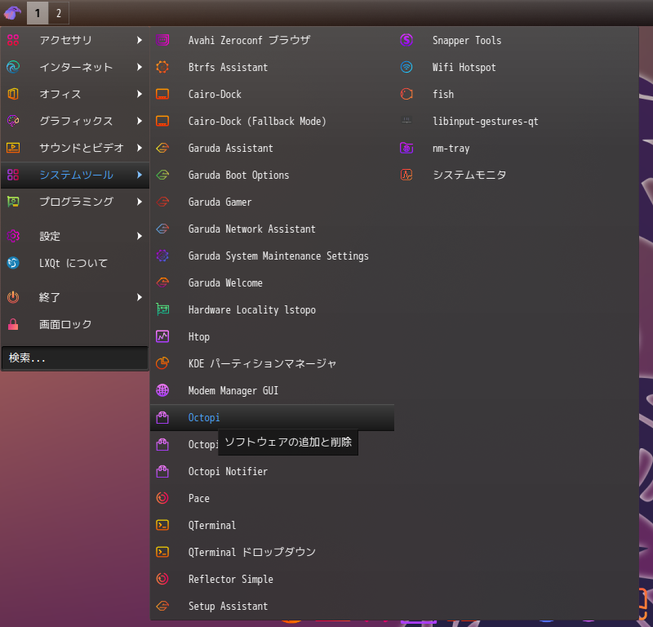Click the Reflector Simple icon
Image resolution: width=653 pixels, height=627 pixels.
coord(162,579)
